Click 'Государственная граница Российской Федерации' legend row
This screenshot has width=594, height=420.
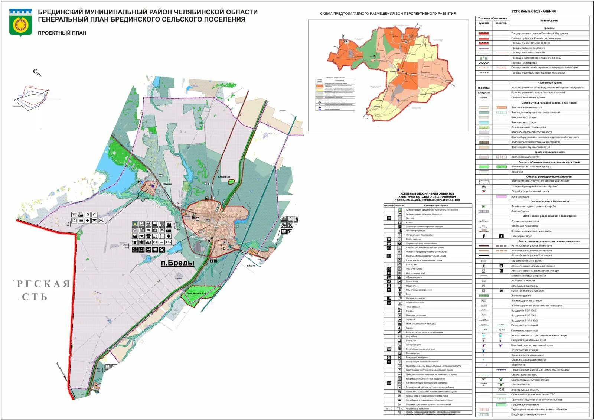point(532,33)
